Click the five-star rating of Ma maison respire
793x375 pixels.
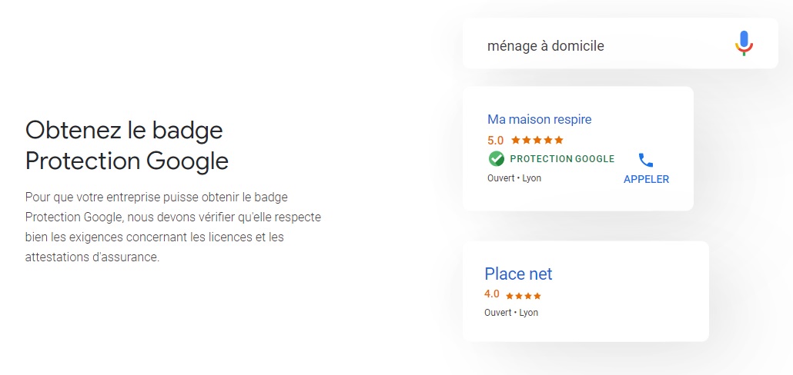click(x=537, y=140)
